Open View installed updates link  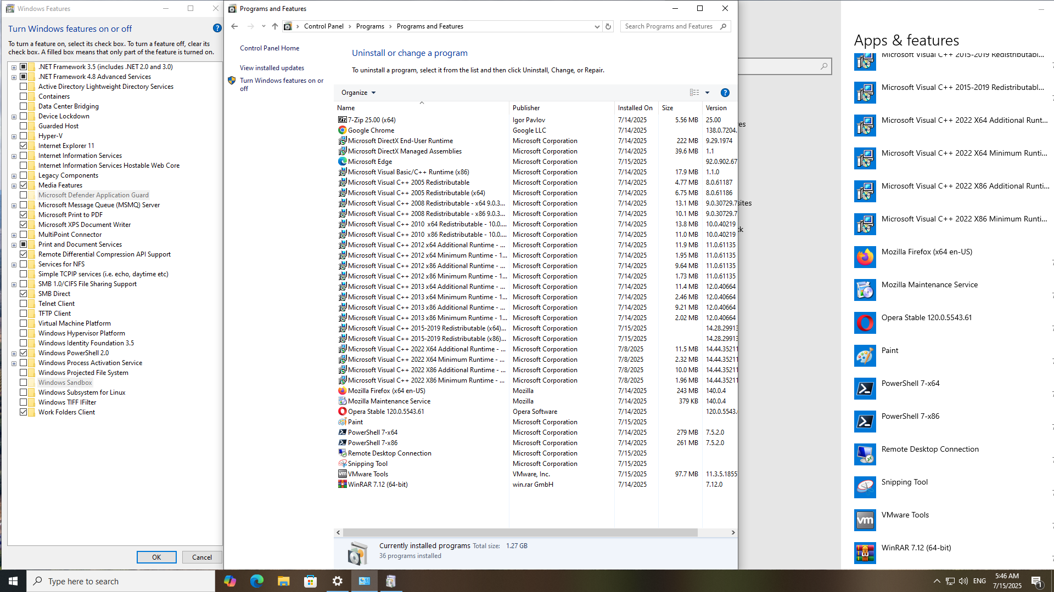coord(272,68)
